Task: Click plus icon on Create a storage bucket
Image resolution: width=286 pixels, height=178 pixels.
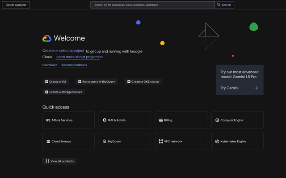Action: click(x=46, y=92)
